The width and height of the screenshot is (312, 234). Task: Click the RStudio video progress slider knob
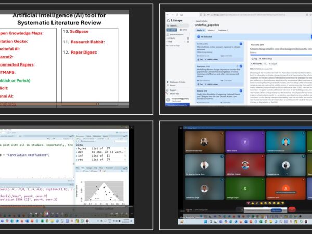(44, 207)
